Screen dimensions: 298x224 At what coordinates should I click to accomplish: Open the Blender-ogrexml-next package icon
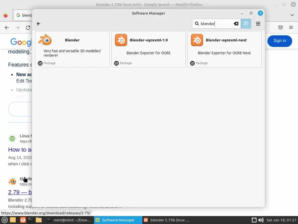point(197,40)
